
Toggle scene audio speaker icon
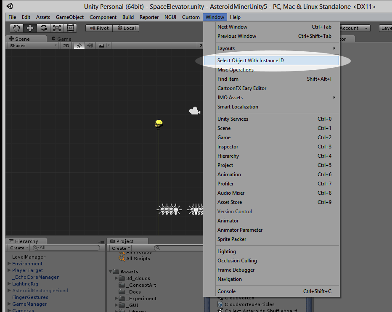90,45
